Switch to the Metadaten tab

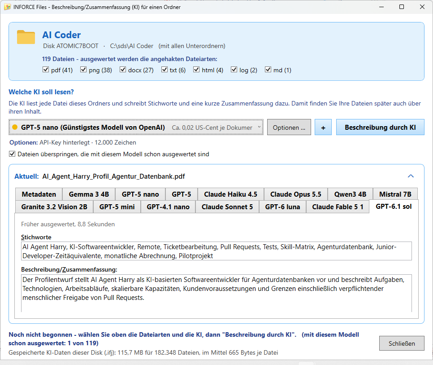39,194
